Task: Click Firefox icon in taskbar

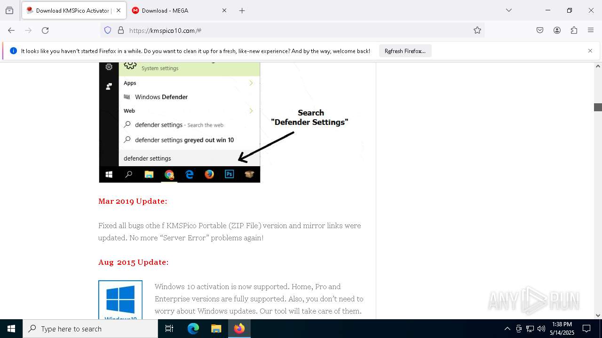Action: point(239,329)
